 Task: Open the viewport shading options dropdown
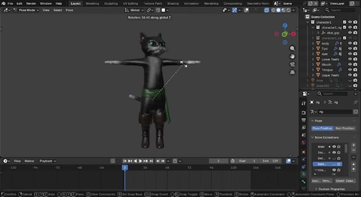tap(294, 10)
